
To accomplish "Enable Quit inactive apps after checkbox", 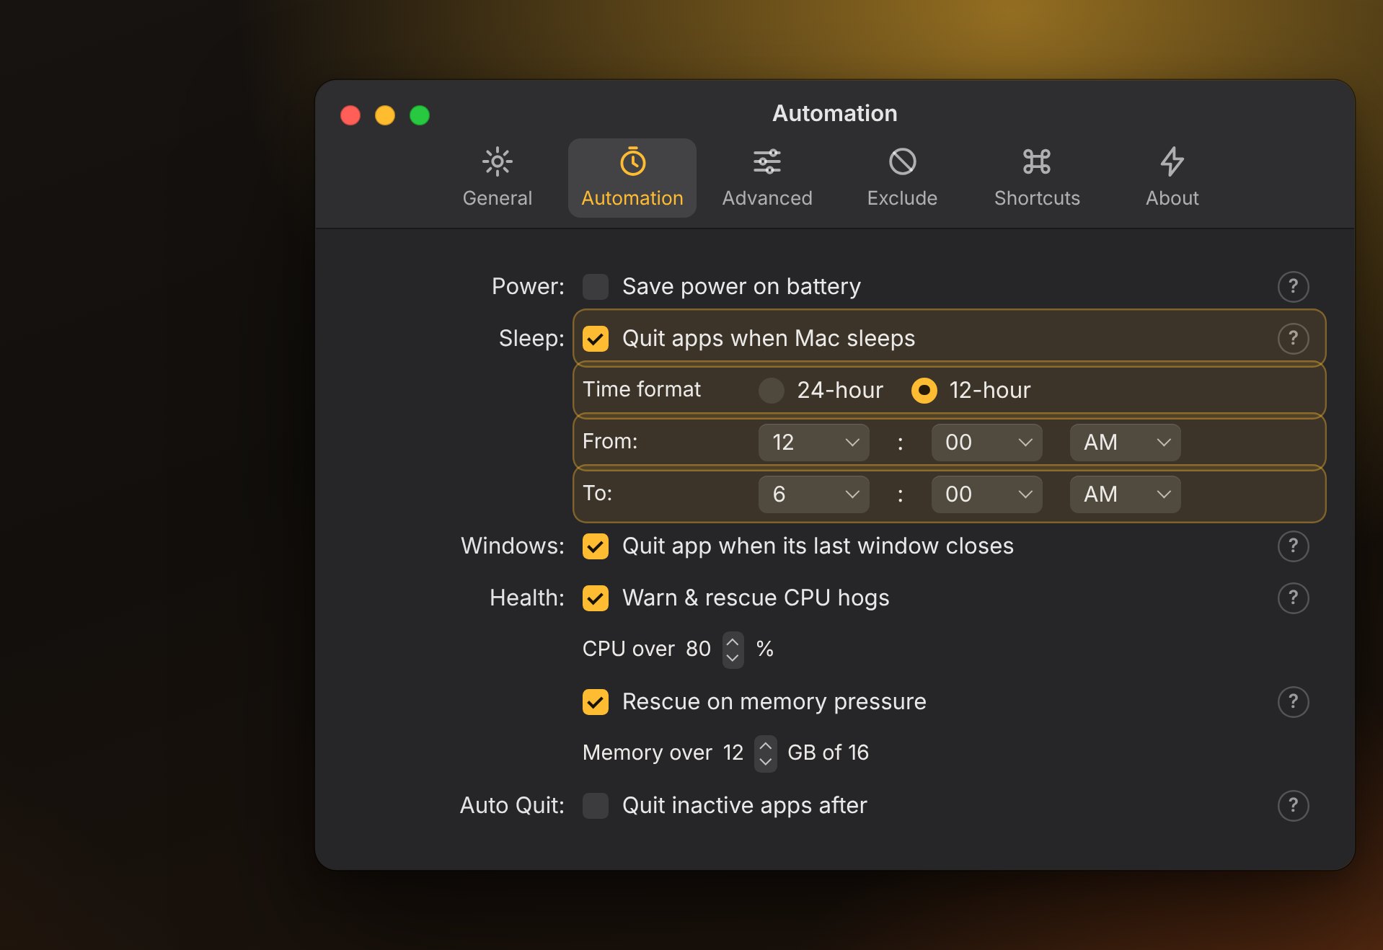I will 596,805.
